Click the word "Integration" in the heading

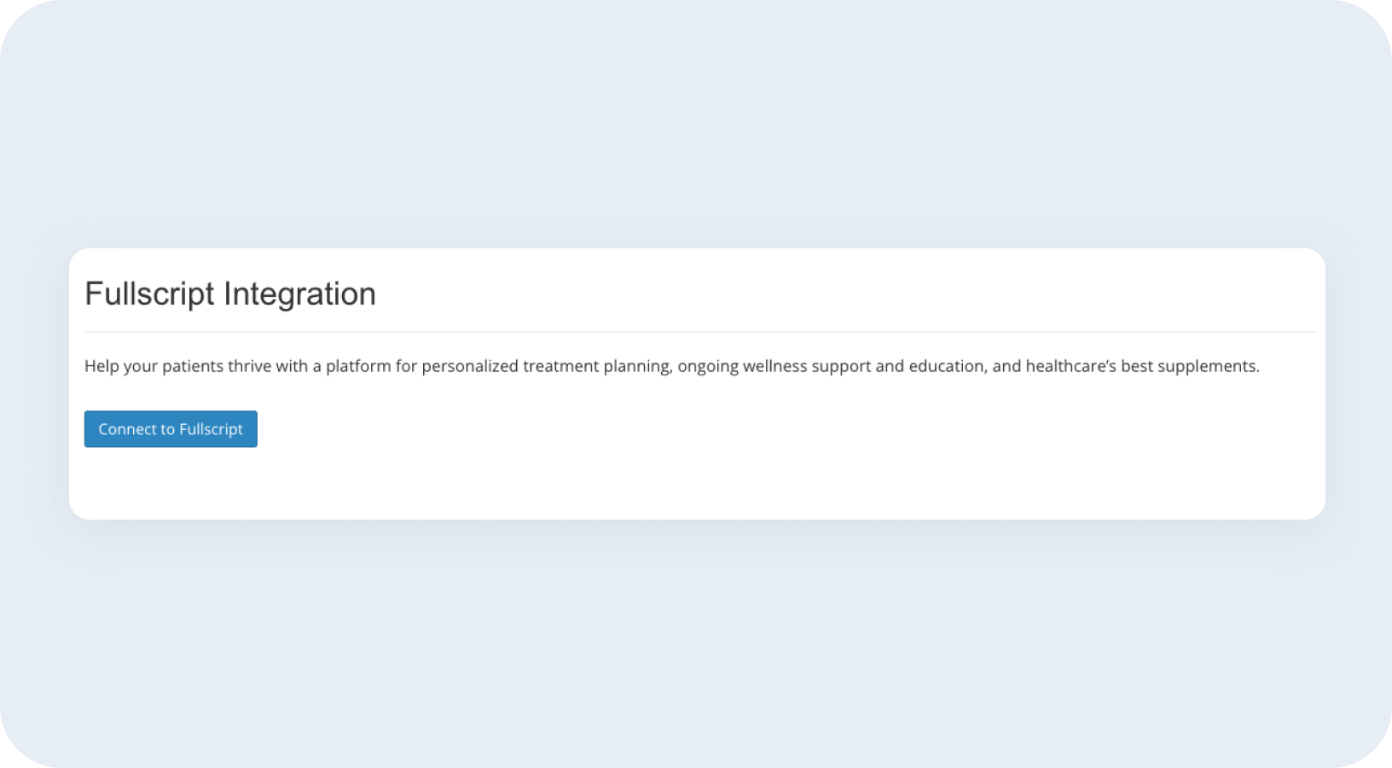pos(299,294)
